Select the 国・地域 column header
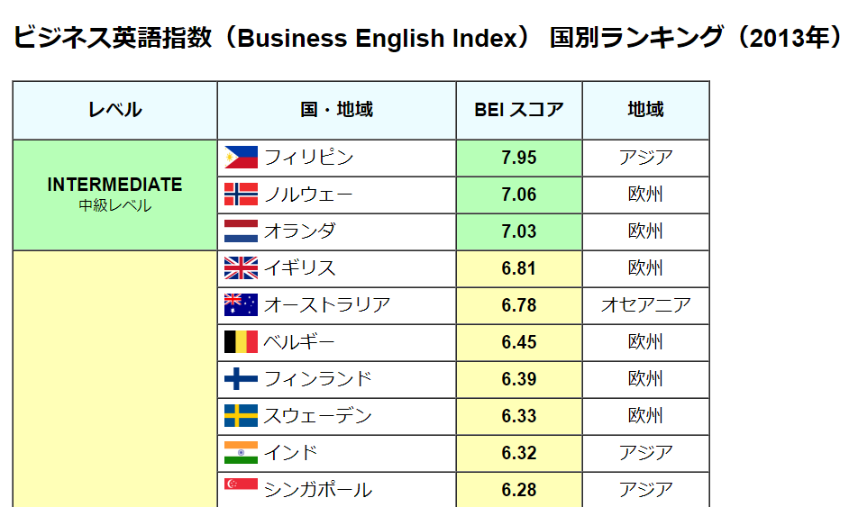 pyautogui.click(x=336, y=110)
